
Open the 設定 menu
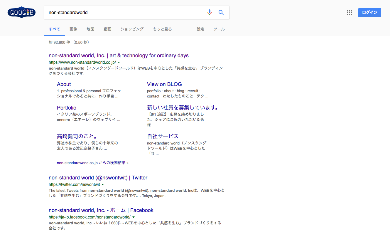click(200, 29)
